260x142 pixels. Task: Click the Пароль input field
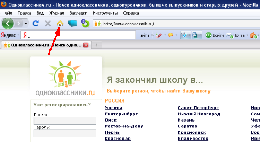(x=65, y=133)
